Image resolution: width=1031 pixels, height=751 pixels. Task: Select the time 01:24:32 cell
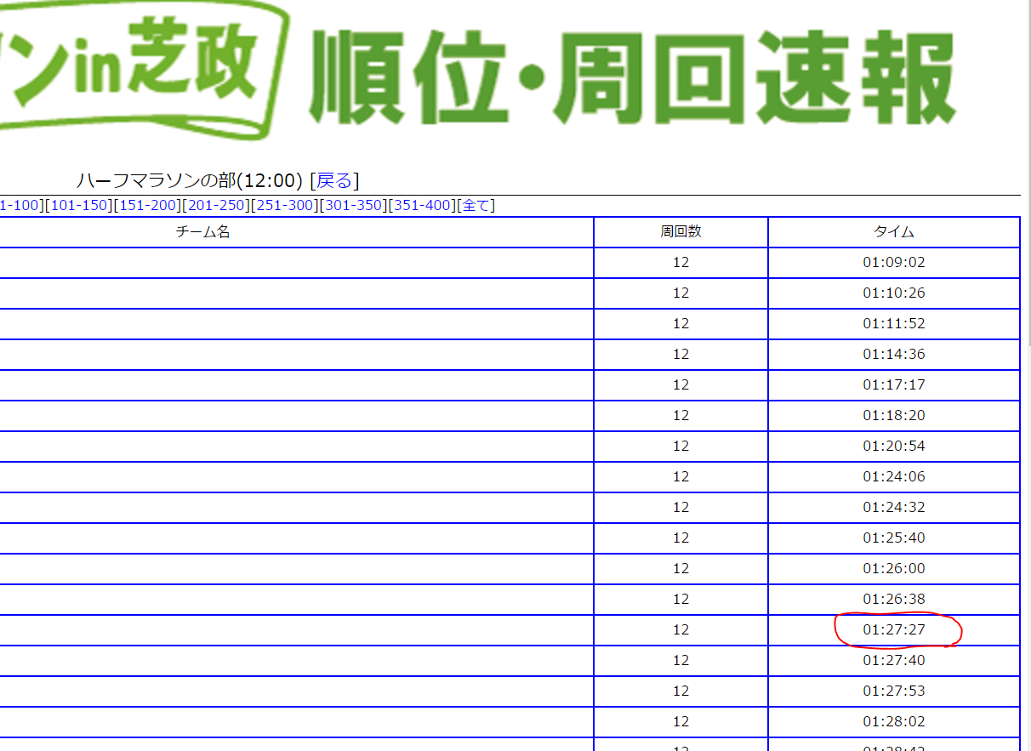[894, 508]
